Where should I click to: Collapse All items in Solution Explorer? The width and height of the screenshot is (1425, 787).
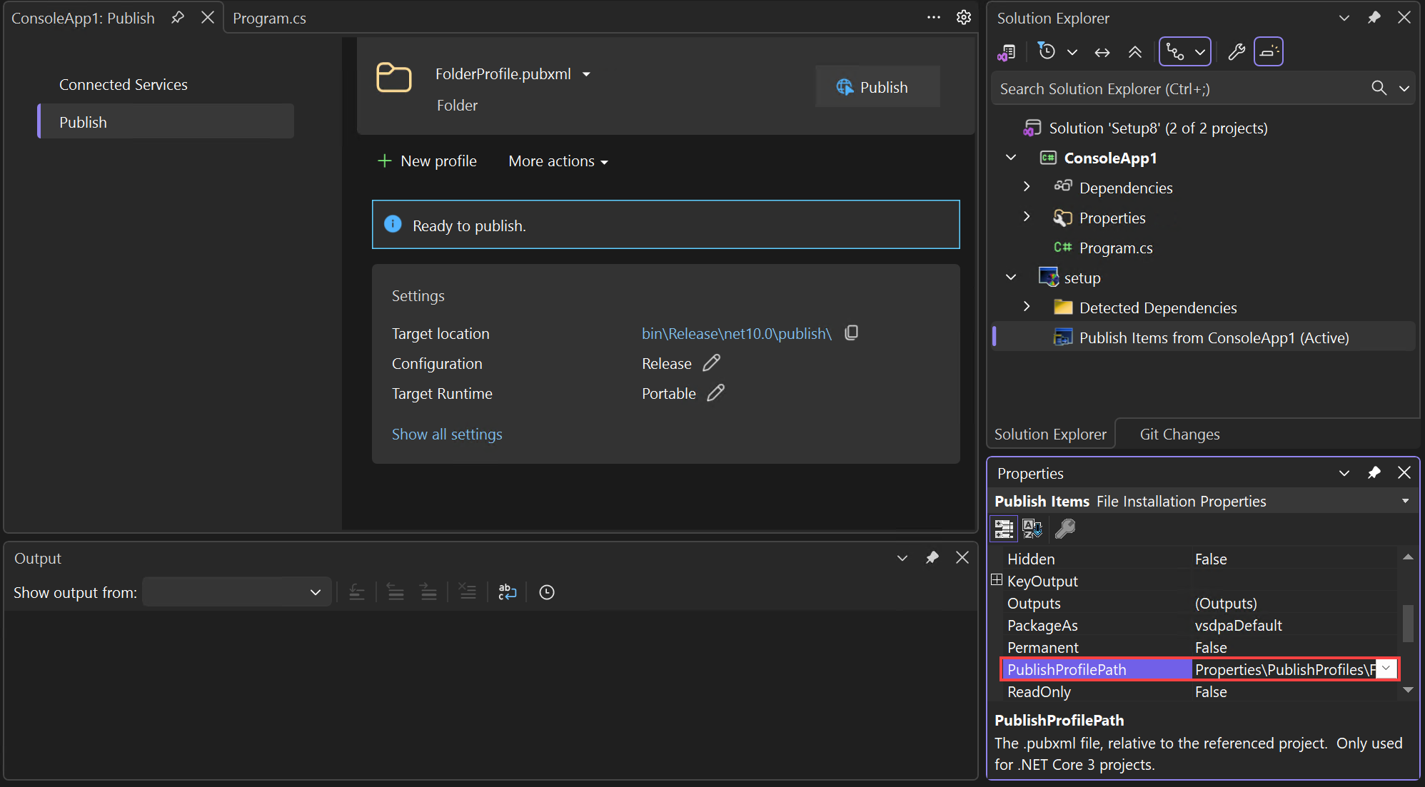[1135, 51]
